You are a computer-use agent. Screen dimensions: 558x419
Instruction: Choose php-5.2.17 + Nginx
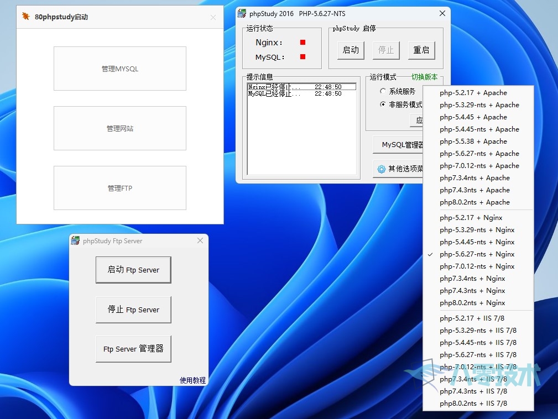point(478,218)
